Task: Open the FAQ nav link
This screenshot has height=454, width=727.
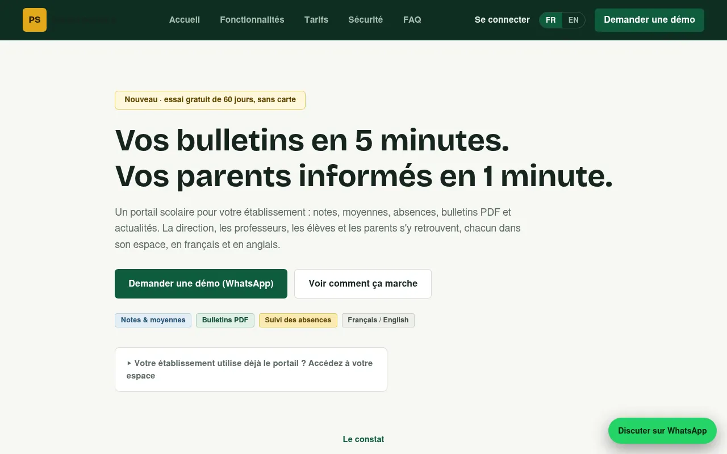Action: pos(412,20)
